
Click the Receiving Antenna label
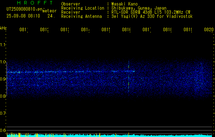[x=82, y=16]
